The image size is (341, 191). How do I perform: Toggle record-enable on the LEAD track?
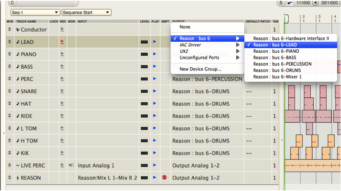click(63, 42)
